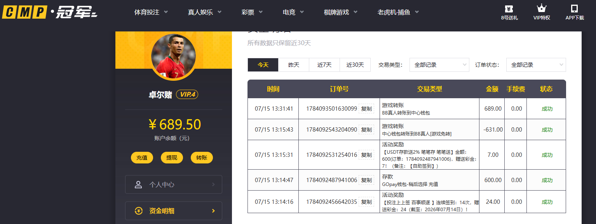The image size is (596, 224).
Task: Click the 时间 column header
Action: 273,89
